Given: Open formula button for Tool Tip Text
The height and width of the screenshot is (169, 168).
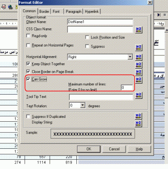Looking at the screenshot, I should pos(138,95).
